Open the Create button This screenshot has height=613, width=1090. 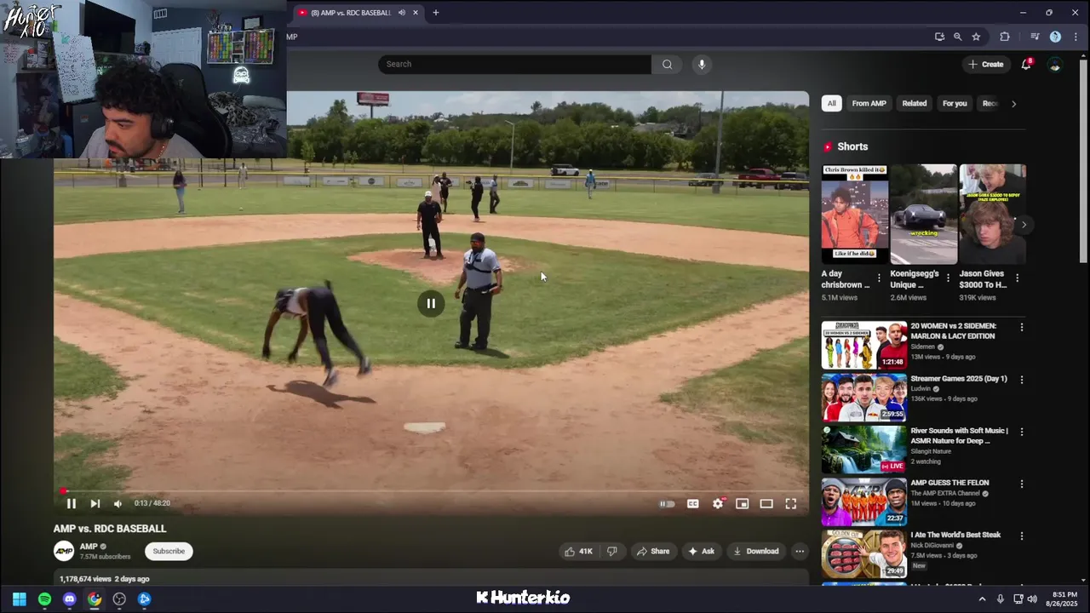coord(985,64)
